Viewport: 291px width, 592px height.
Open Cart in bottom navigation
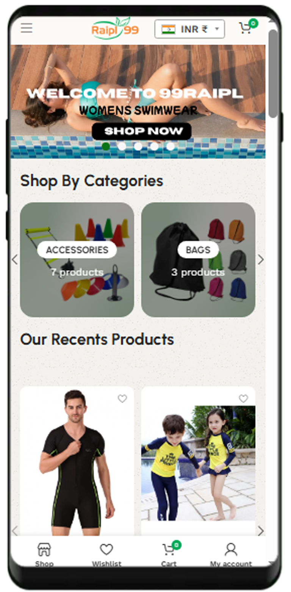(169, 554)
